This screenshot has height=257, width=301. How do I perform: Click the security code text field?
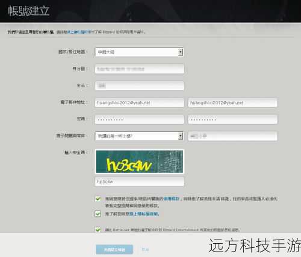tap(139, 182)
